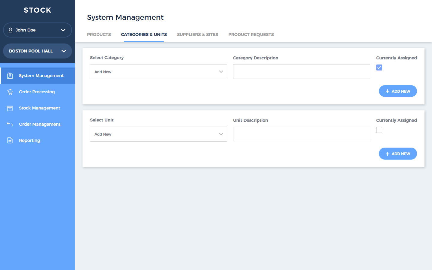Viewport: 432px width, 270px height.
Task: Click the Order Management arrows icon
Action: 10,124
